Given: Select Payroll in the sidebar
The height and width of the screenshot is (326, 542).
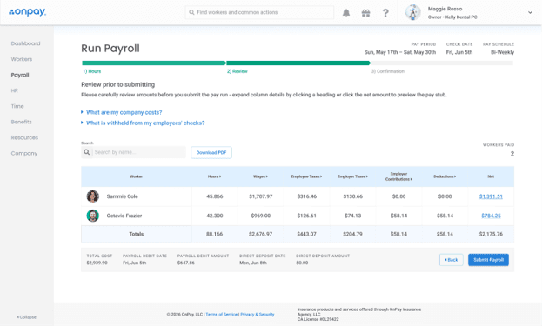Looking at the screenshot, I should coord(20,75).
